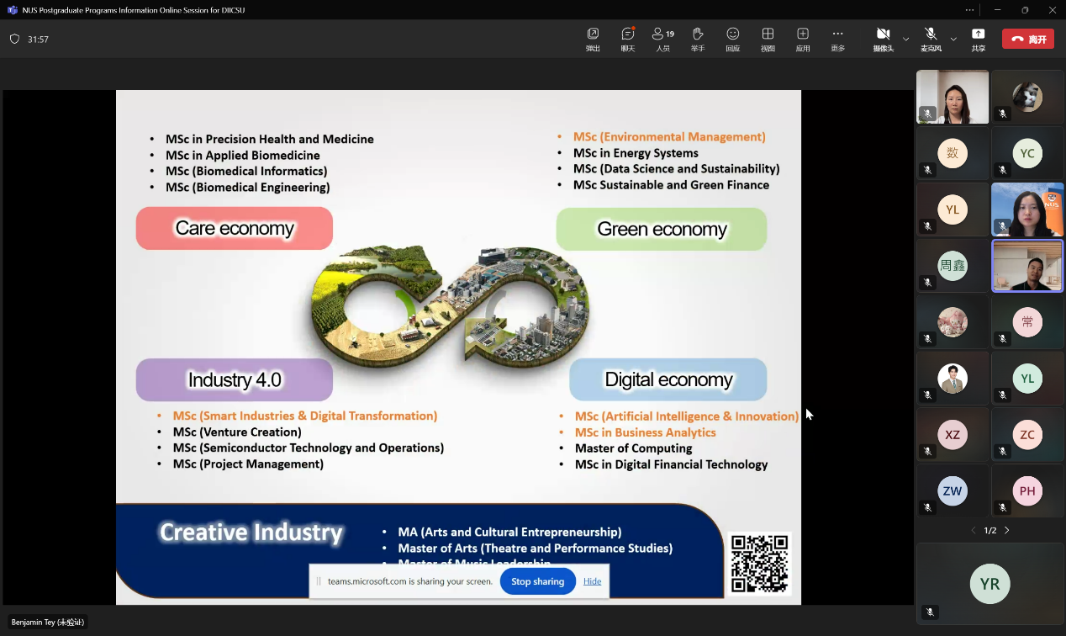Select the YR participant tile
Screen dimensions: 1066x636
[x=989, y=584]
